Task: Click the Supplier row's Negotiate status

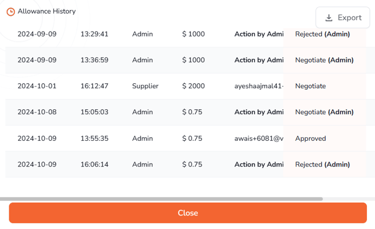Action: tap(311, 86)
